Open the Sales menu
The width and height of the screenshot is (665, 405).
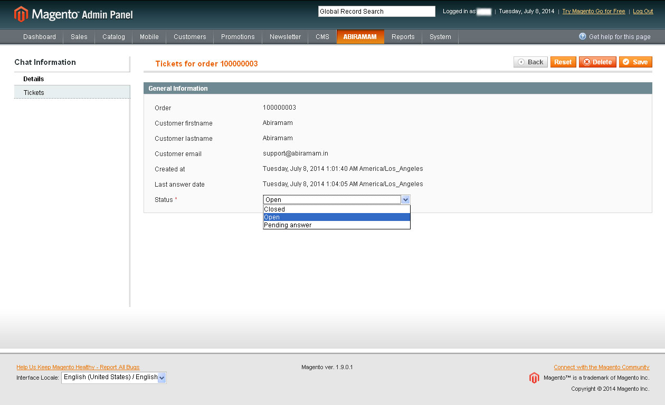(79, 37)
